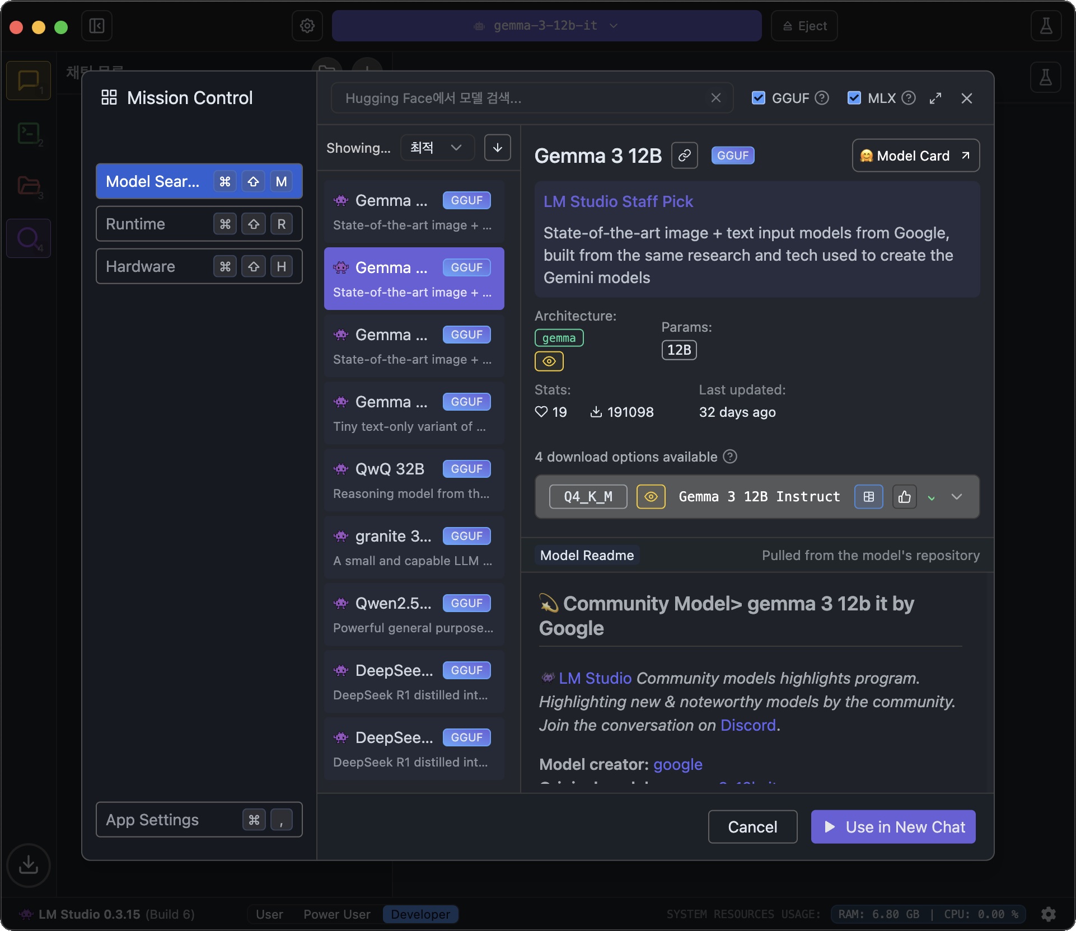The height and width of the screenshot is (931, 1076).
Task: Focus the Hugging Face model search field
Action: (x=532, y=98)
